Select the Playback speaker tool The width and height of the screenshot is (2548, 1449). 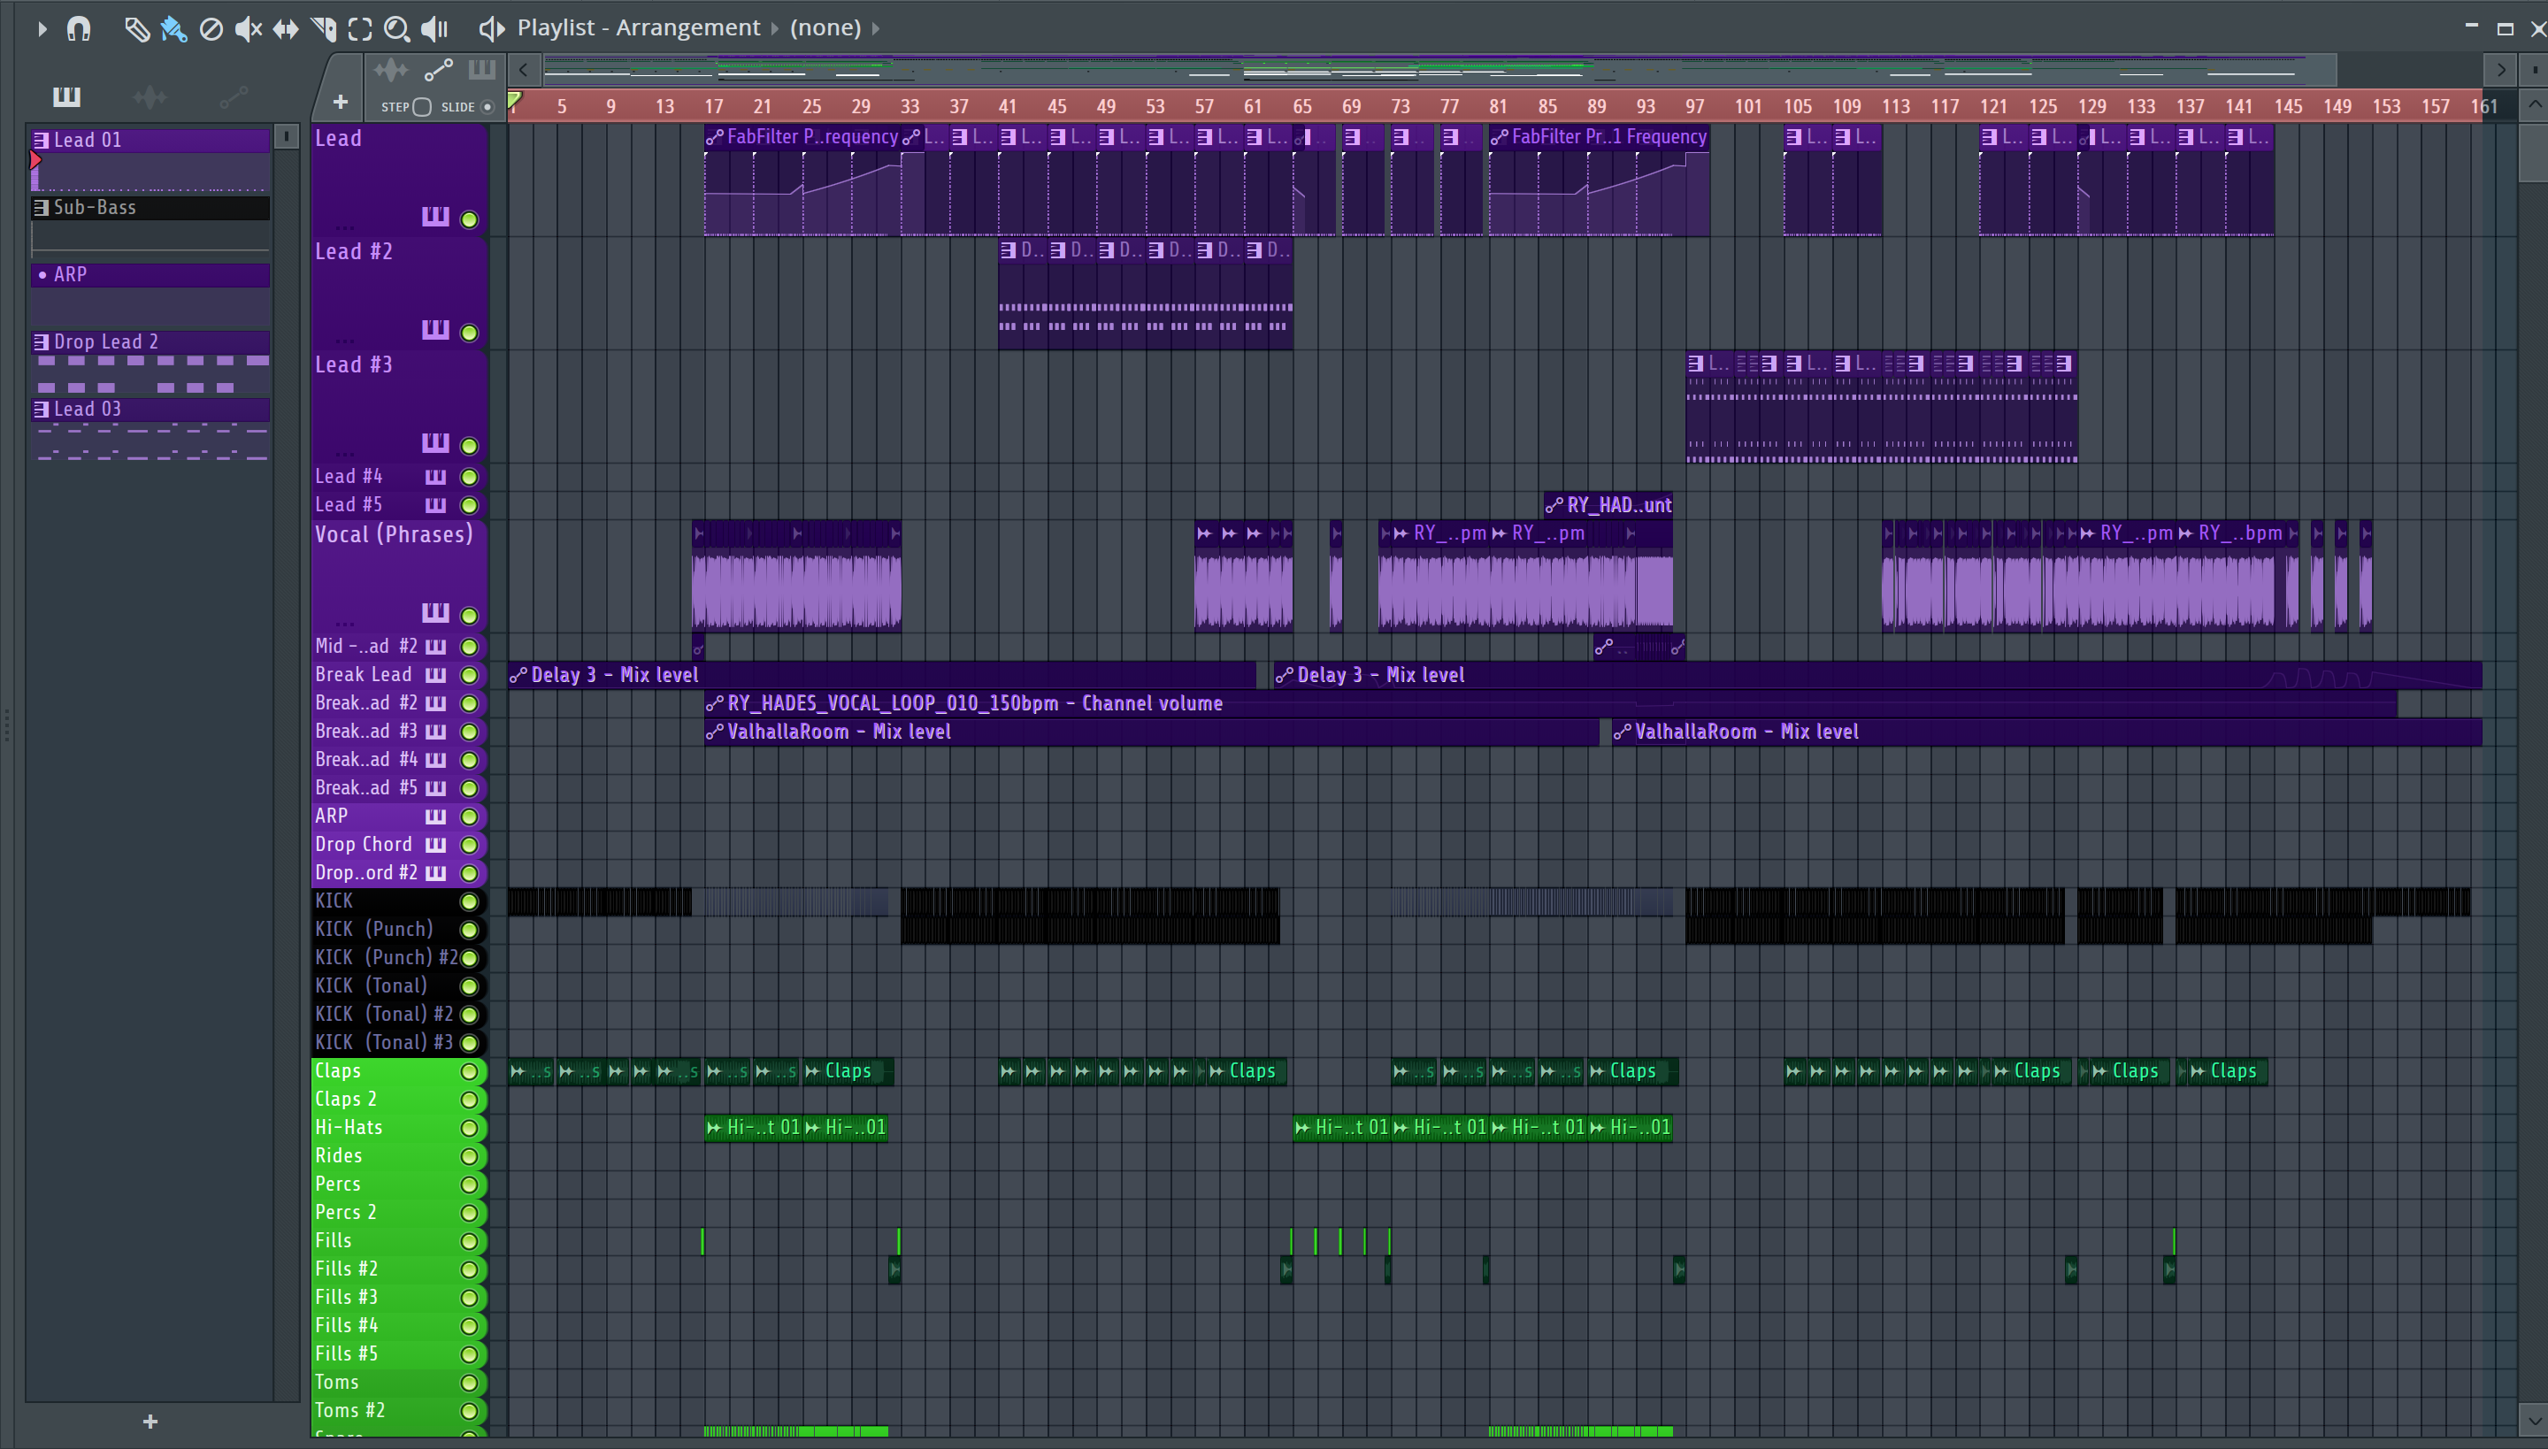[435, 29]
